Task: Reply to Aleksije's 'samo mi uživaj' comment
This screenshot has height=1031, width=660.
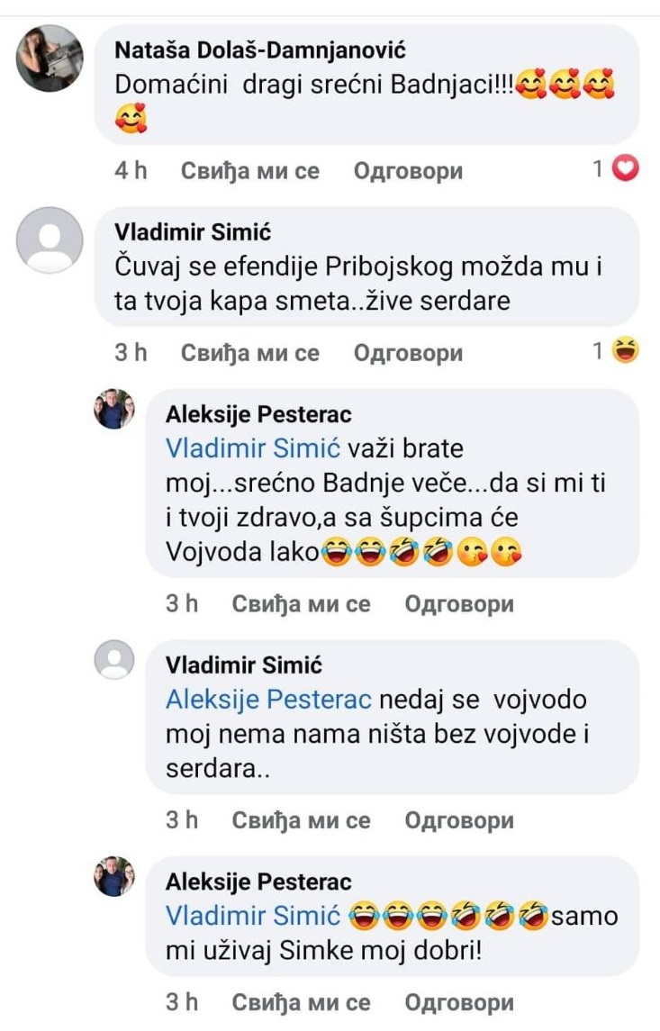Action: (459, 1001)
